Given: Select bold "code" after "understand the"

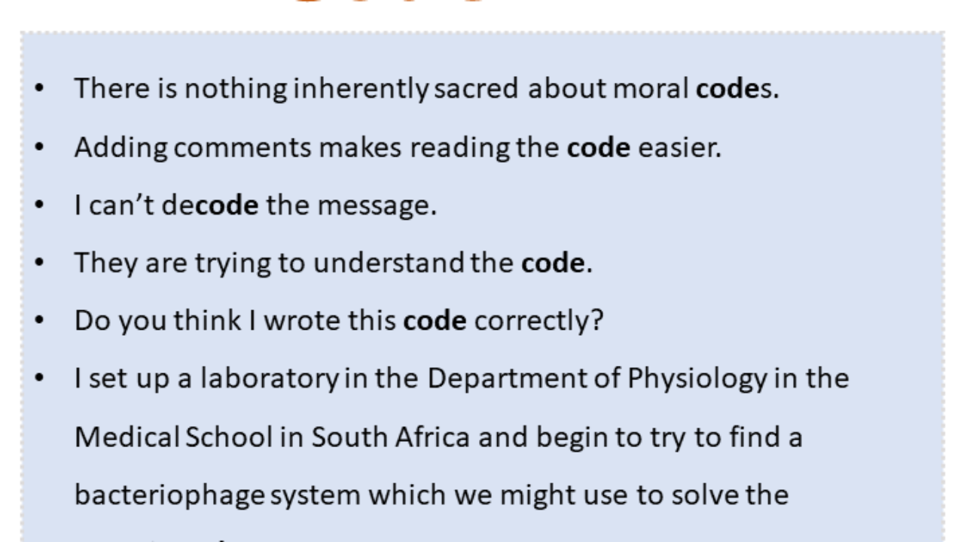Looking at the screenshot, I should coord(553,263).
